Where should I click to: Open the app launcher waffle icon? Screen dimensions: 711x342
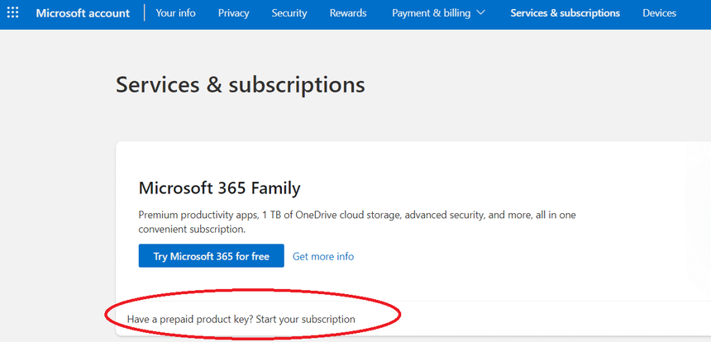pos(13,13)
